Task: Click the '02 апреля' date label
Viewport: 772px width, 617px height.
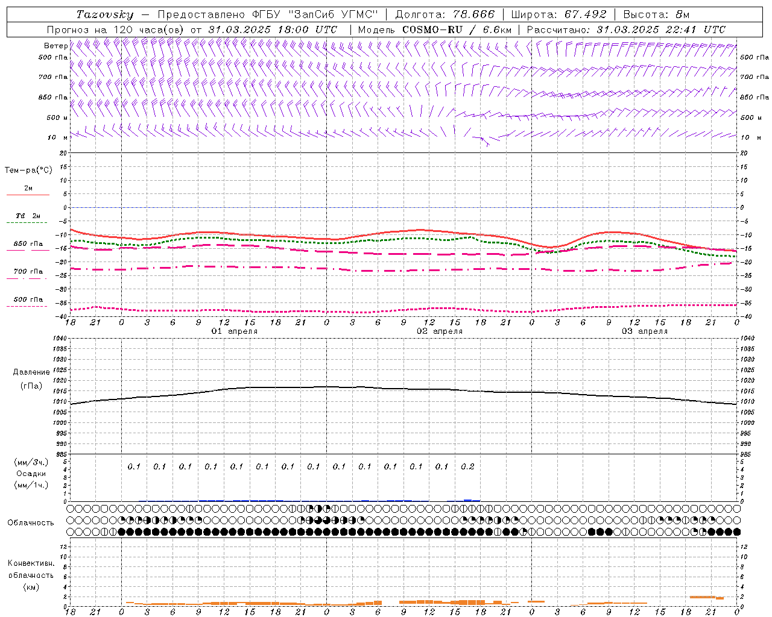Action: click(440, 331)
